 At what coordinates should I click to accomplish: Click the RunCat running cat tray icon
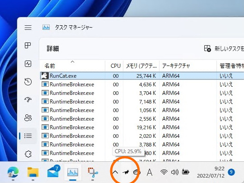pos(126,172)
